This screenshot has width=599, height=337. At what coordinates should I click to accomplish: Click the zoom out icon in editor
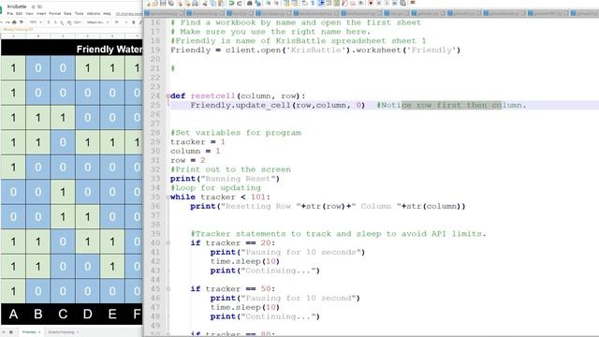click(x=276, y=4)
